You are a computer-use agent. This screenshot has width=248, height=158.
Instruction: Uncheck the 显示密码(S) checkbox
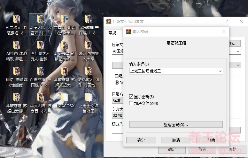(x=131, y=96)
